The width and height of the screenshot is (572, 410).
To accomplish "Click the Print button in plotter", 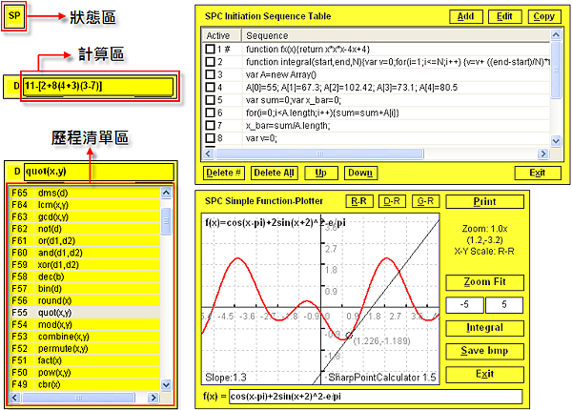I will coord(485,202).
